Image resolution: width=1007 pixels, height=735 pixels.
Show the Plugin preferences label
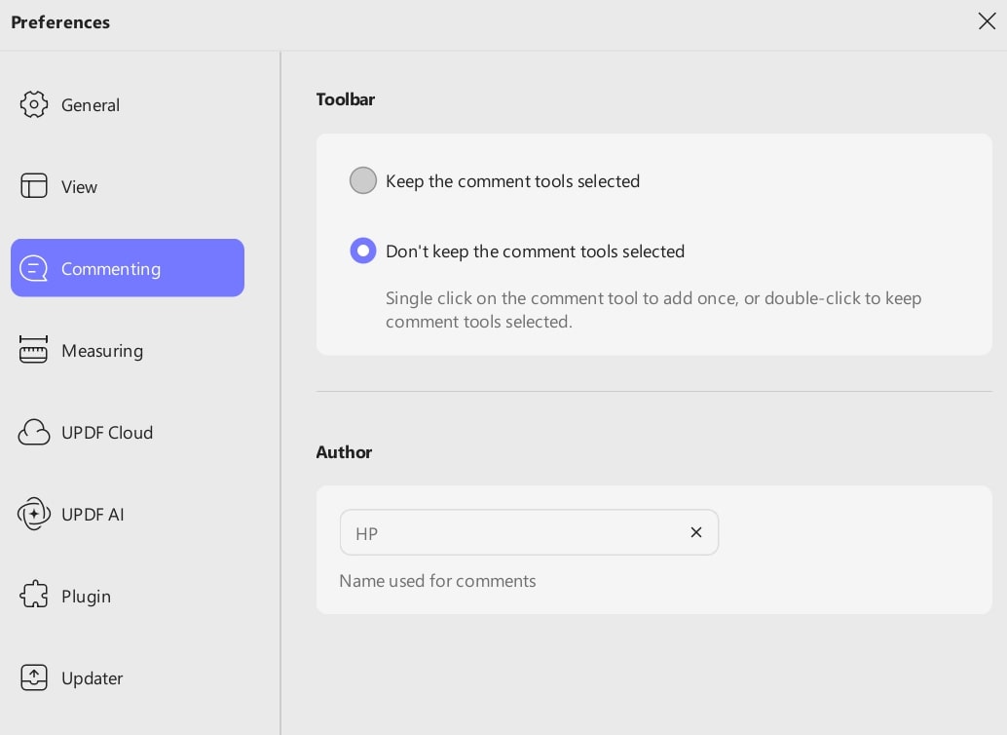(x=86, y=597)
